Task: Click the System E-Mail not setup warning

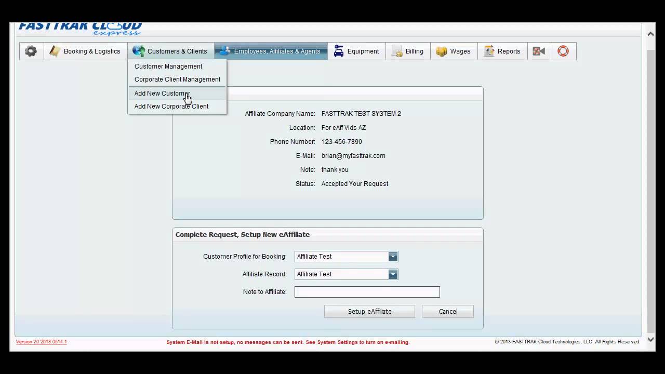Action: coord(288,342)
